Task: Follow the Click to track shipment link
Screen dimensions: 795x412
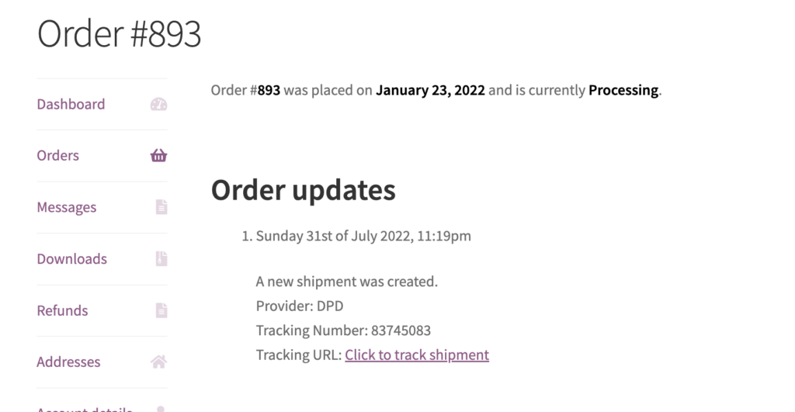Action: 417,355
